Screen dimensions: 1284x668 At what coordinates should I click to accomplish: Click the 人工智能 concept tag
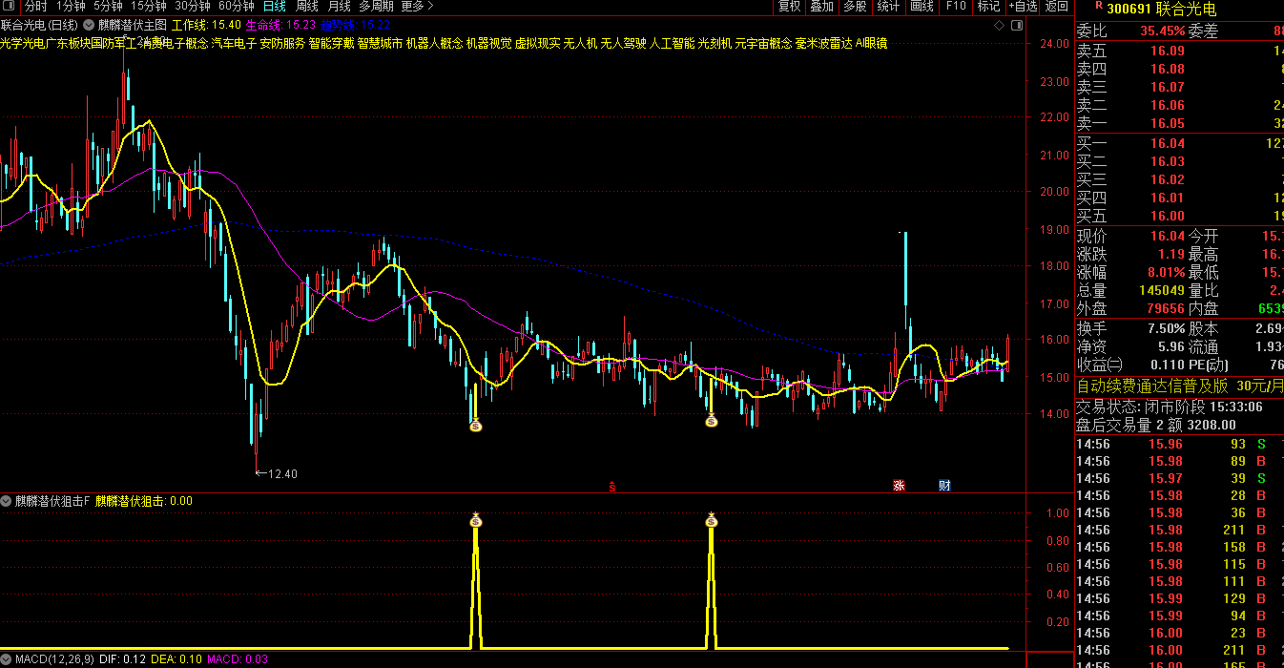pos(672,43)
